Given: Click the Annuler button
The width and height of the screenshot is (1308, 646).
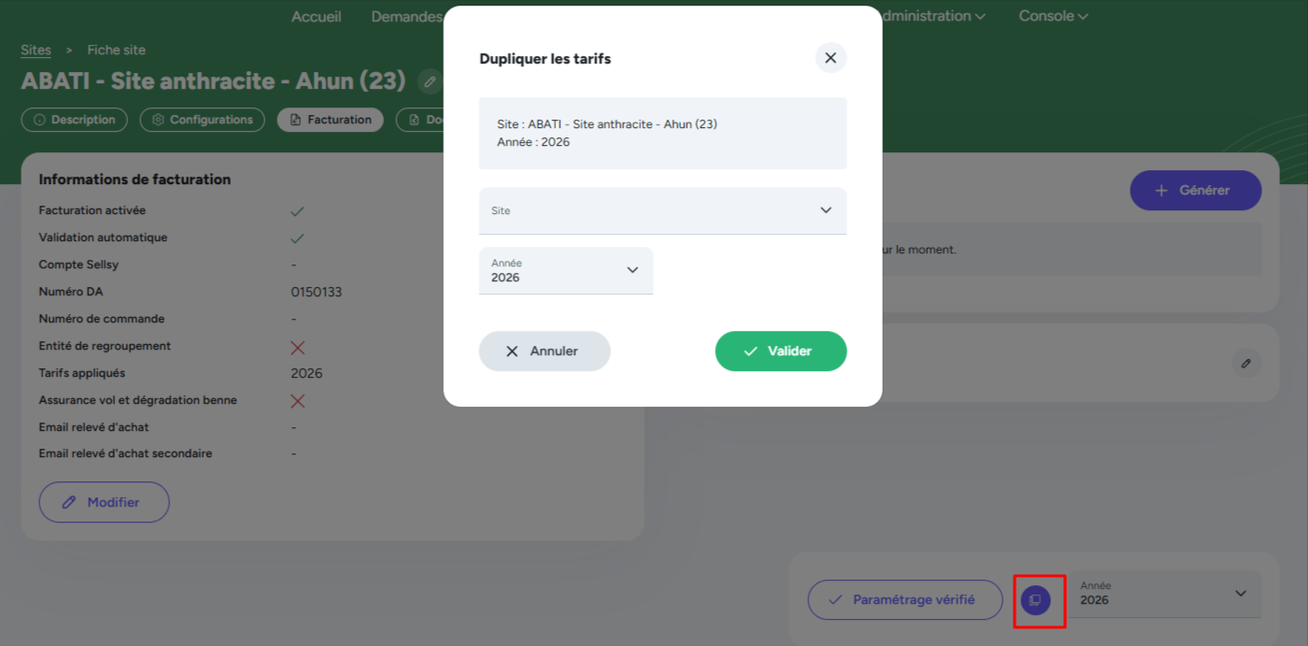Looking at the screenshot, I should tap(544, 352).
